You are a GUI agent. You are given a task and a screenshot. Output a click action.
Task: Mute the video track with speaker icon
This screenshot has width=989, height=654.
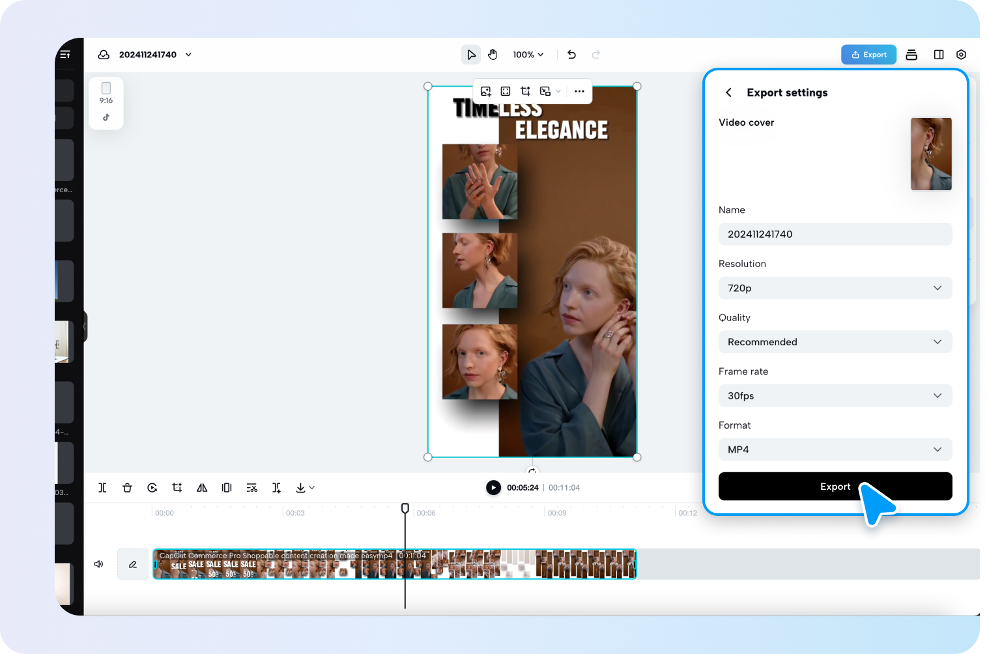98,563
